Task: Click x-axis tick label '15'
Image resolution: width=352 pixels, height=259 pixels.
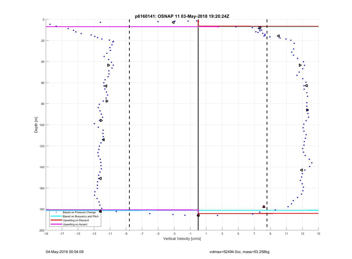Action: [x=319, y=234]
